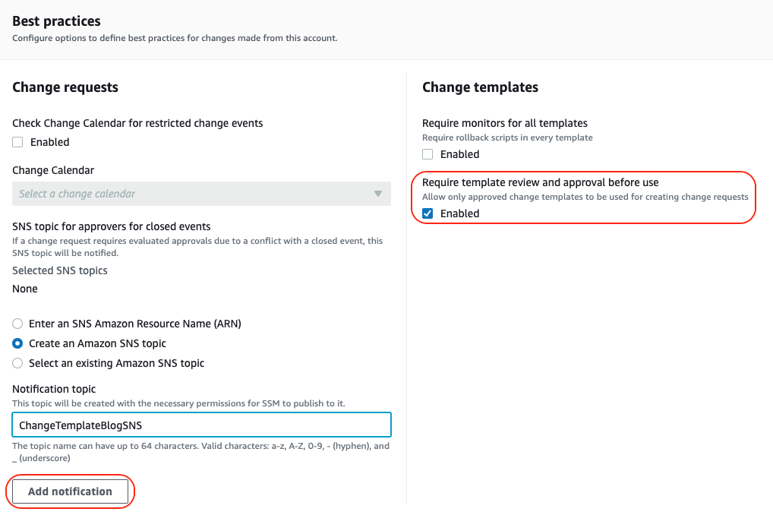This screenshot has width=773, height=515.
Task: Enable Check Change Calendar for restricted change events
Action: (17, 141)
